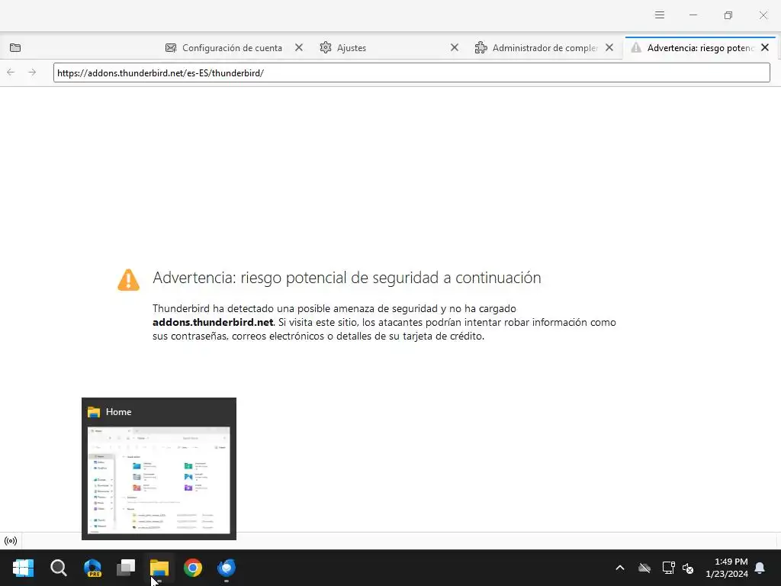Open the Home File Explorer preview thumbnail
The image size is (781, 586).
point(159,481)
